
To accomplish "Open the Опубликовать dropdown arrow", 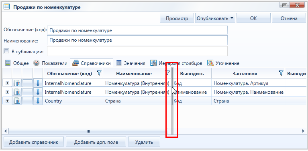I will [x=232, y=18].
